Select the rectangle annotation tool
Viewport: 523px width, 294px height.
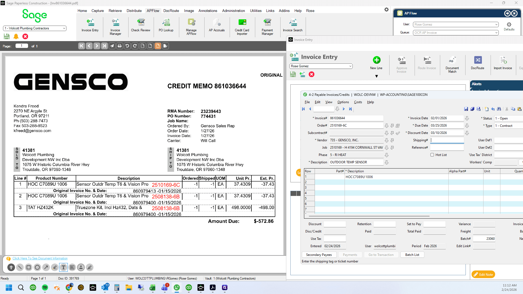coord(29,267)
